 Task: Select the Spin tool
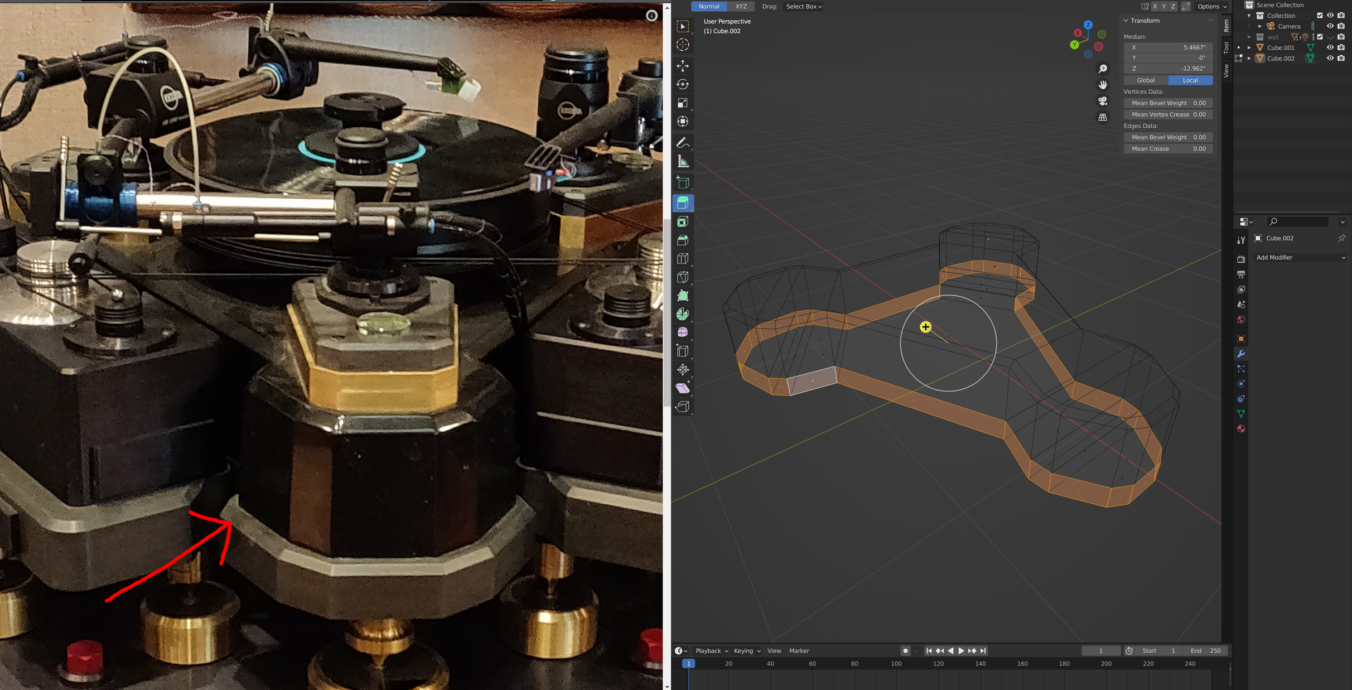(x=683, y=314)
